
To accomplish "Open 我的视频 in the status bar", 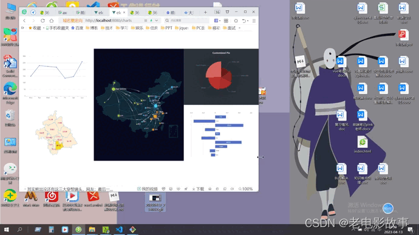I will (148, 189).
